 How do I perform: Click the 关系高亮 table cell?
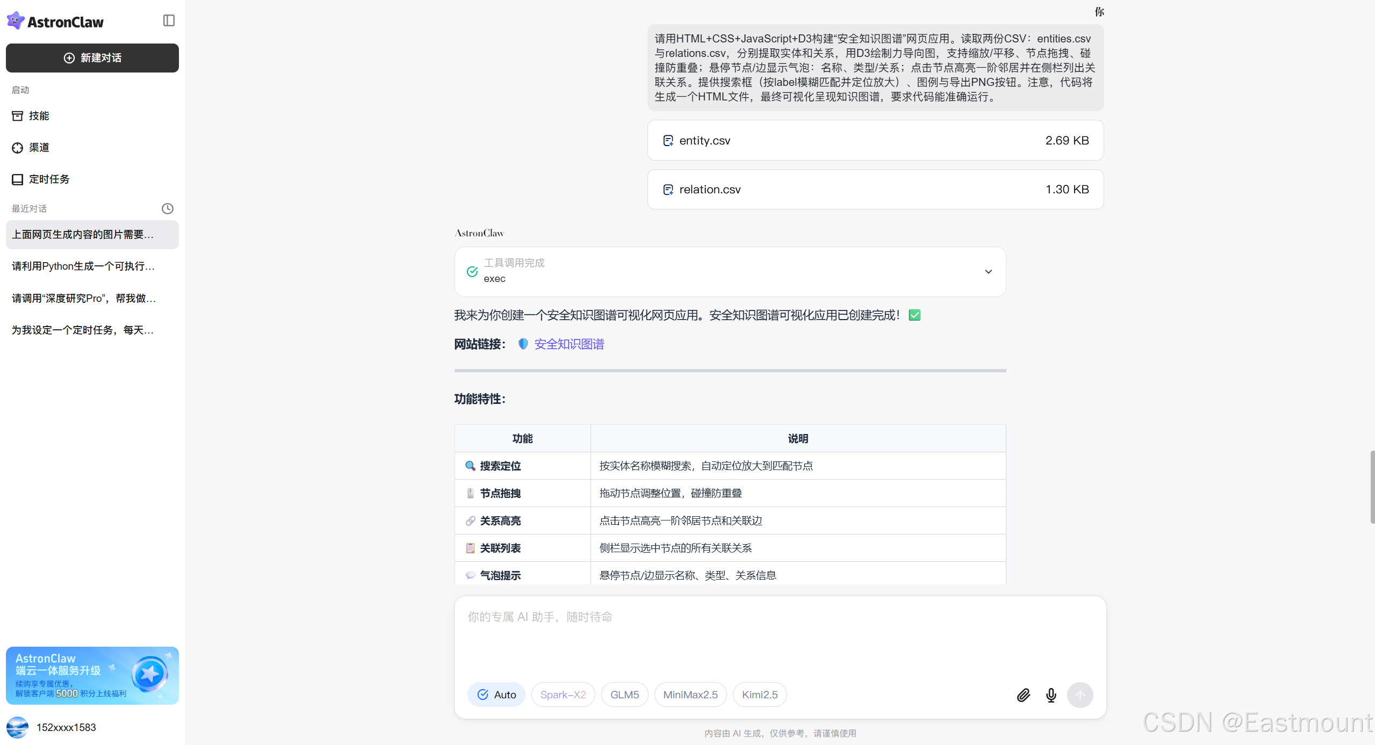click(x=522, y=520)
